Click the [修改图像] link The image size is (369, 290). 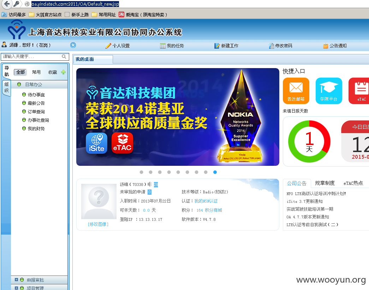(x=98, y=224)
